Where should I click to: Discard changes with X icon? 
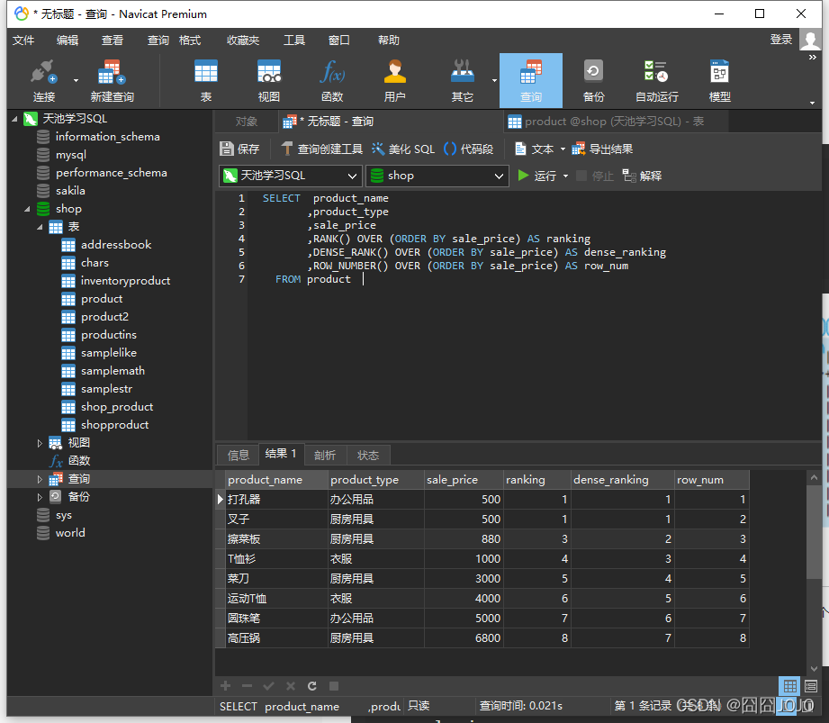[290, 686]
